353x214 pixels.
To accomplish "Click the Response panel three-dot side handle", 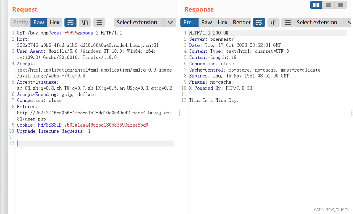I will tap(352, 113).
